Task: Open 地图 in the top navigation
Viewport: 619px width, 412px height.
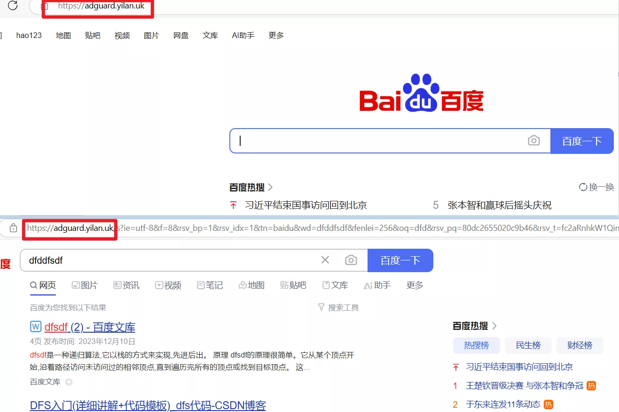Action: [63, 35]
